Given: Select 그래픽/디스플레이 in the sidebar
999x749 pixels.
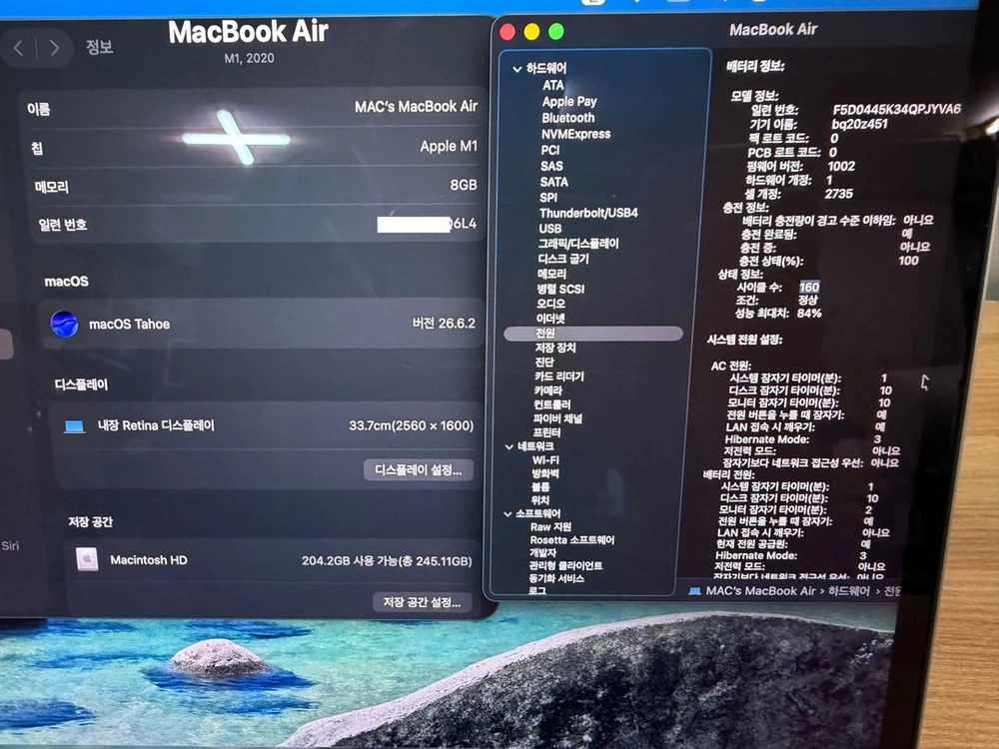Looking at the screenshot, I should pyautogui.click(x=577, y=244).
